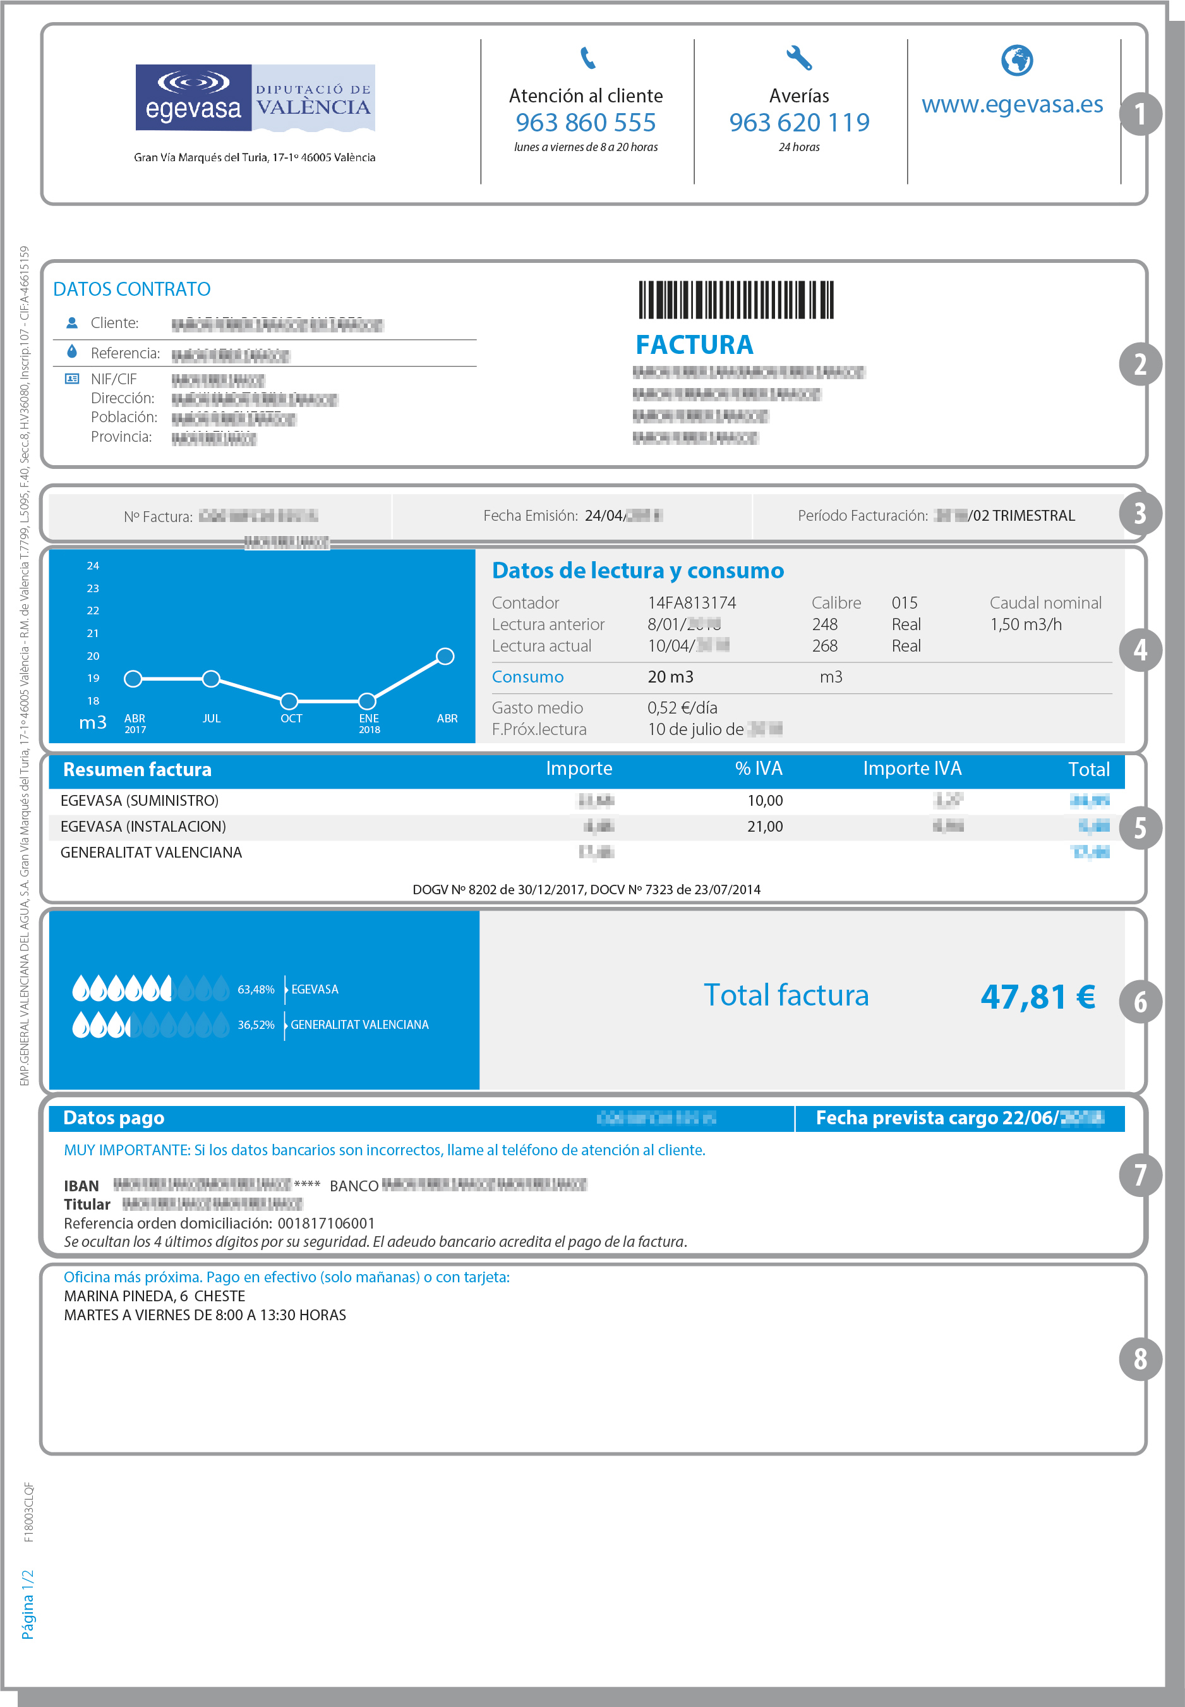Click the 63,48% EGEVASA label

288,988
